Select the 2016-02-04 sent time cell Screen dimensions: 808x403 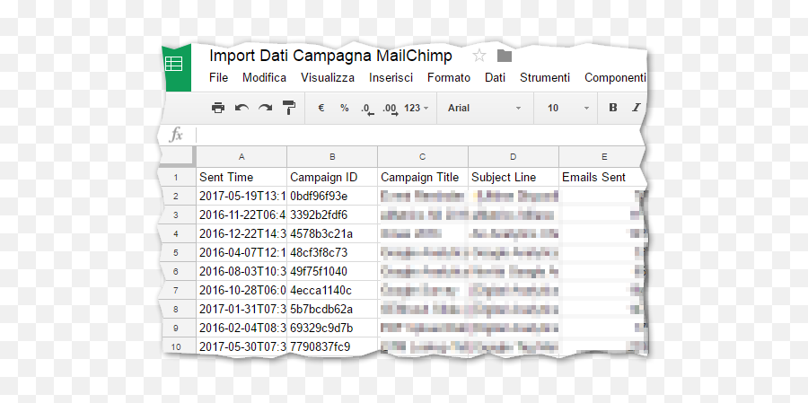click(x=242, y=328)
